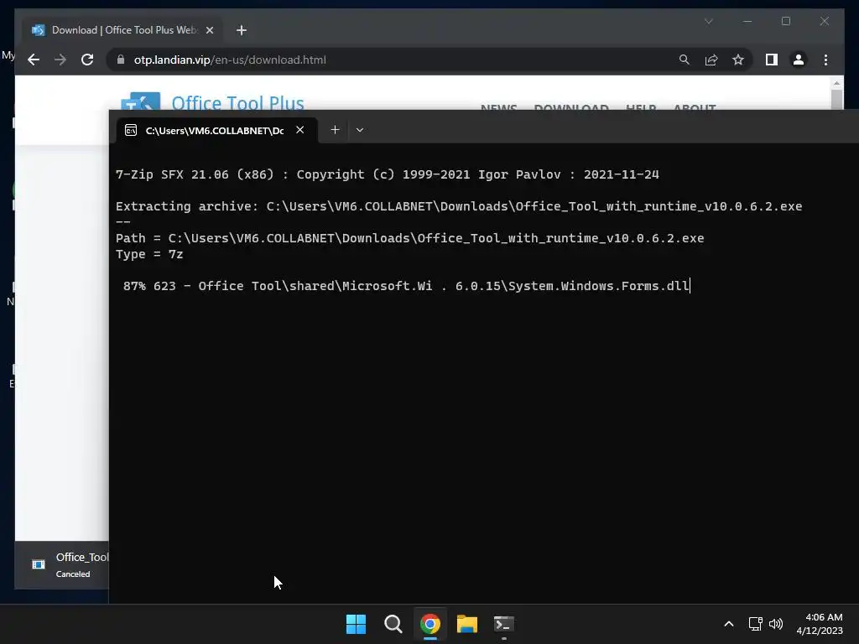Open Chrome side panel
This screenshot has height=644, width=859.
tap(772, 60)
